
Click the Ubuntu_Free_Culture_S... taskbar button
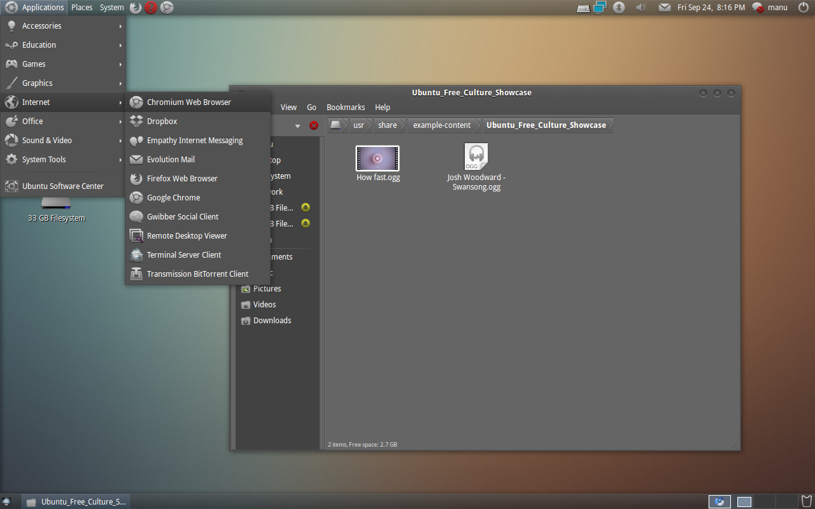76,502
